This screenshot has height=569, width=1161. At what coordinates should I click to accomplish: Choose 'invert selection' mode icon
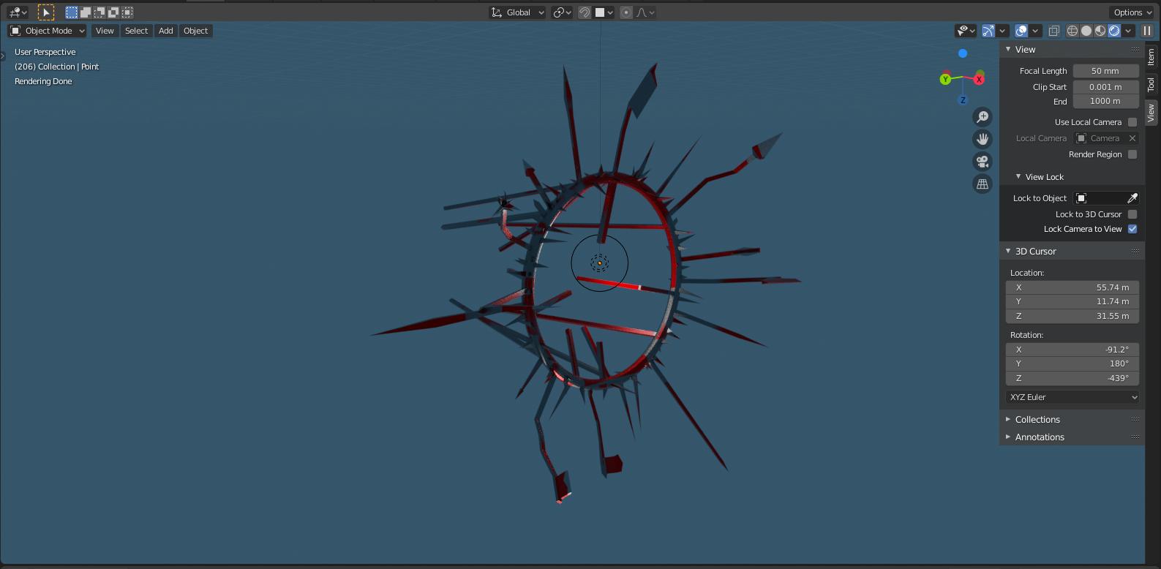[x=113, y=12]
